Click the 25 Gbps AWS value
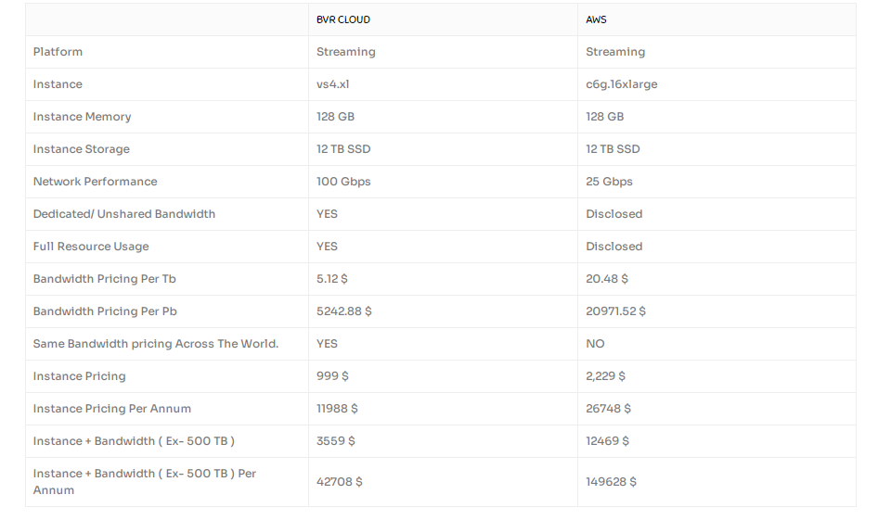Screen dimensions: 878x520 [x=609, y=182]
